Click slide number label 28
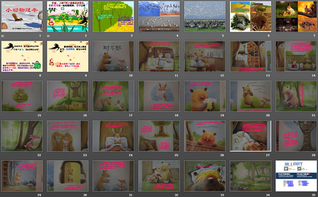Image resolution: width=318 pixels, height=197 pixels. (313, 155)
